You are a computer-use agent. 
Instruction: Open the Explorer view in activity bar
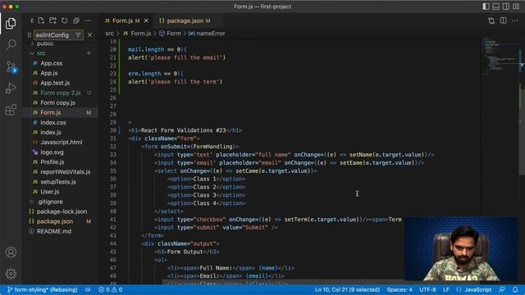[11, 23]
